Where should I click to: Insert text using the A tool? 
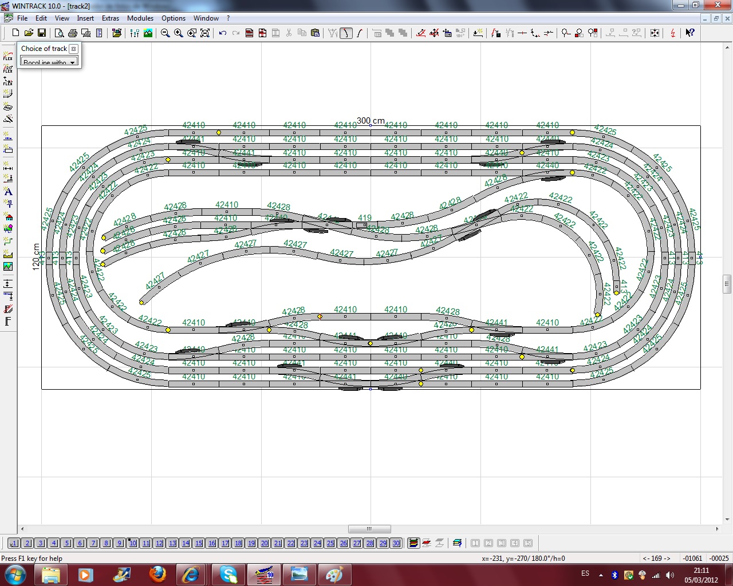(x=8, y=192)
